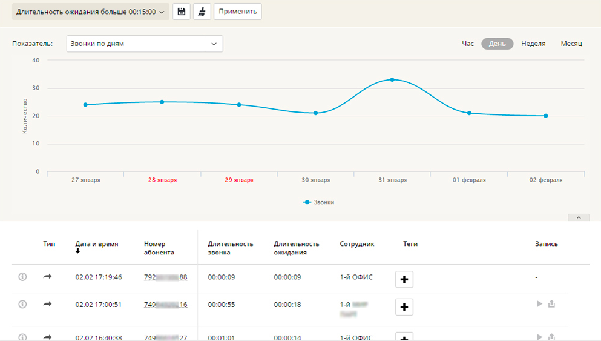Sort by Дата и время column
The width and height of the screenshot is (601, 341).
click(97, 244)
